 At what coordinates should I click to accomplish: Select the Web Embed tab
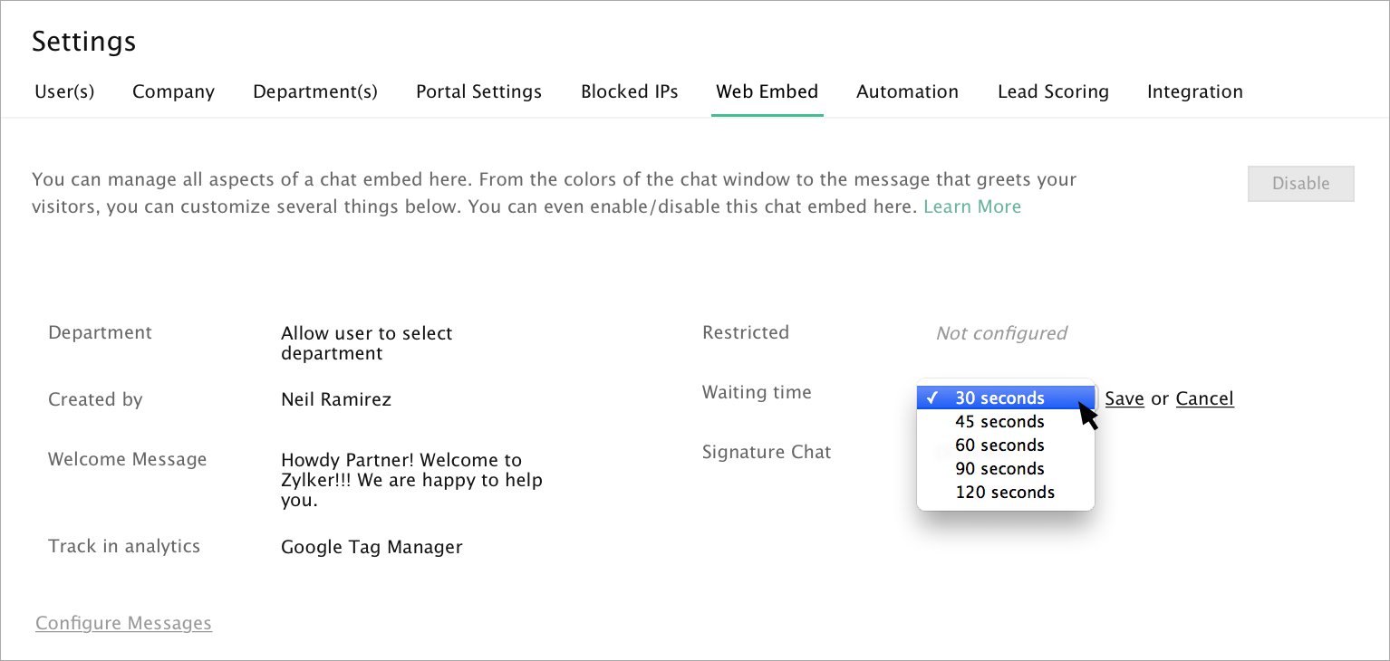(767, 91)
